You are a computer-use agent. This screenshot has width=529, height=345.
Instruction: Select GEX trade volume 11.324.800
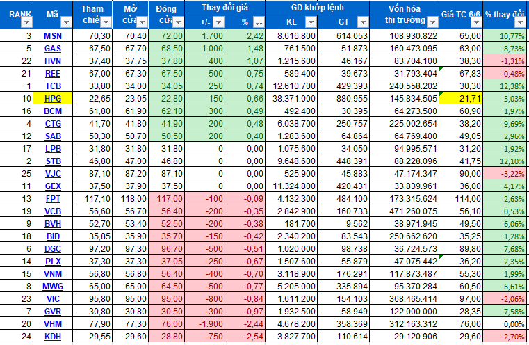(291, 186)
